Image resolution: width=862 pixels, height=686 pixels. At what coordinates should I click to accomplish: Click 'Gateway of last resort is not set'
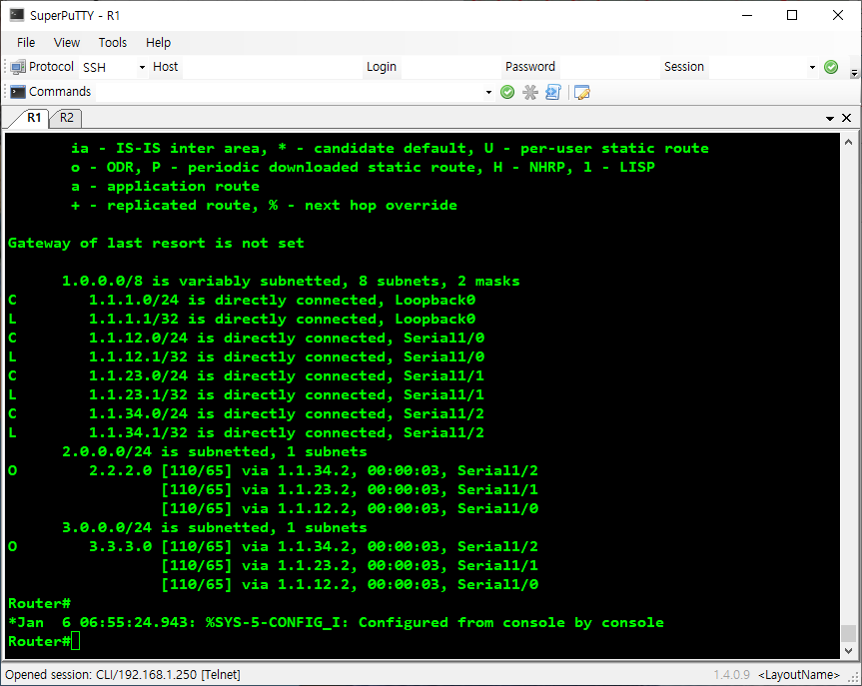156,243
